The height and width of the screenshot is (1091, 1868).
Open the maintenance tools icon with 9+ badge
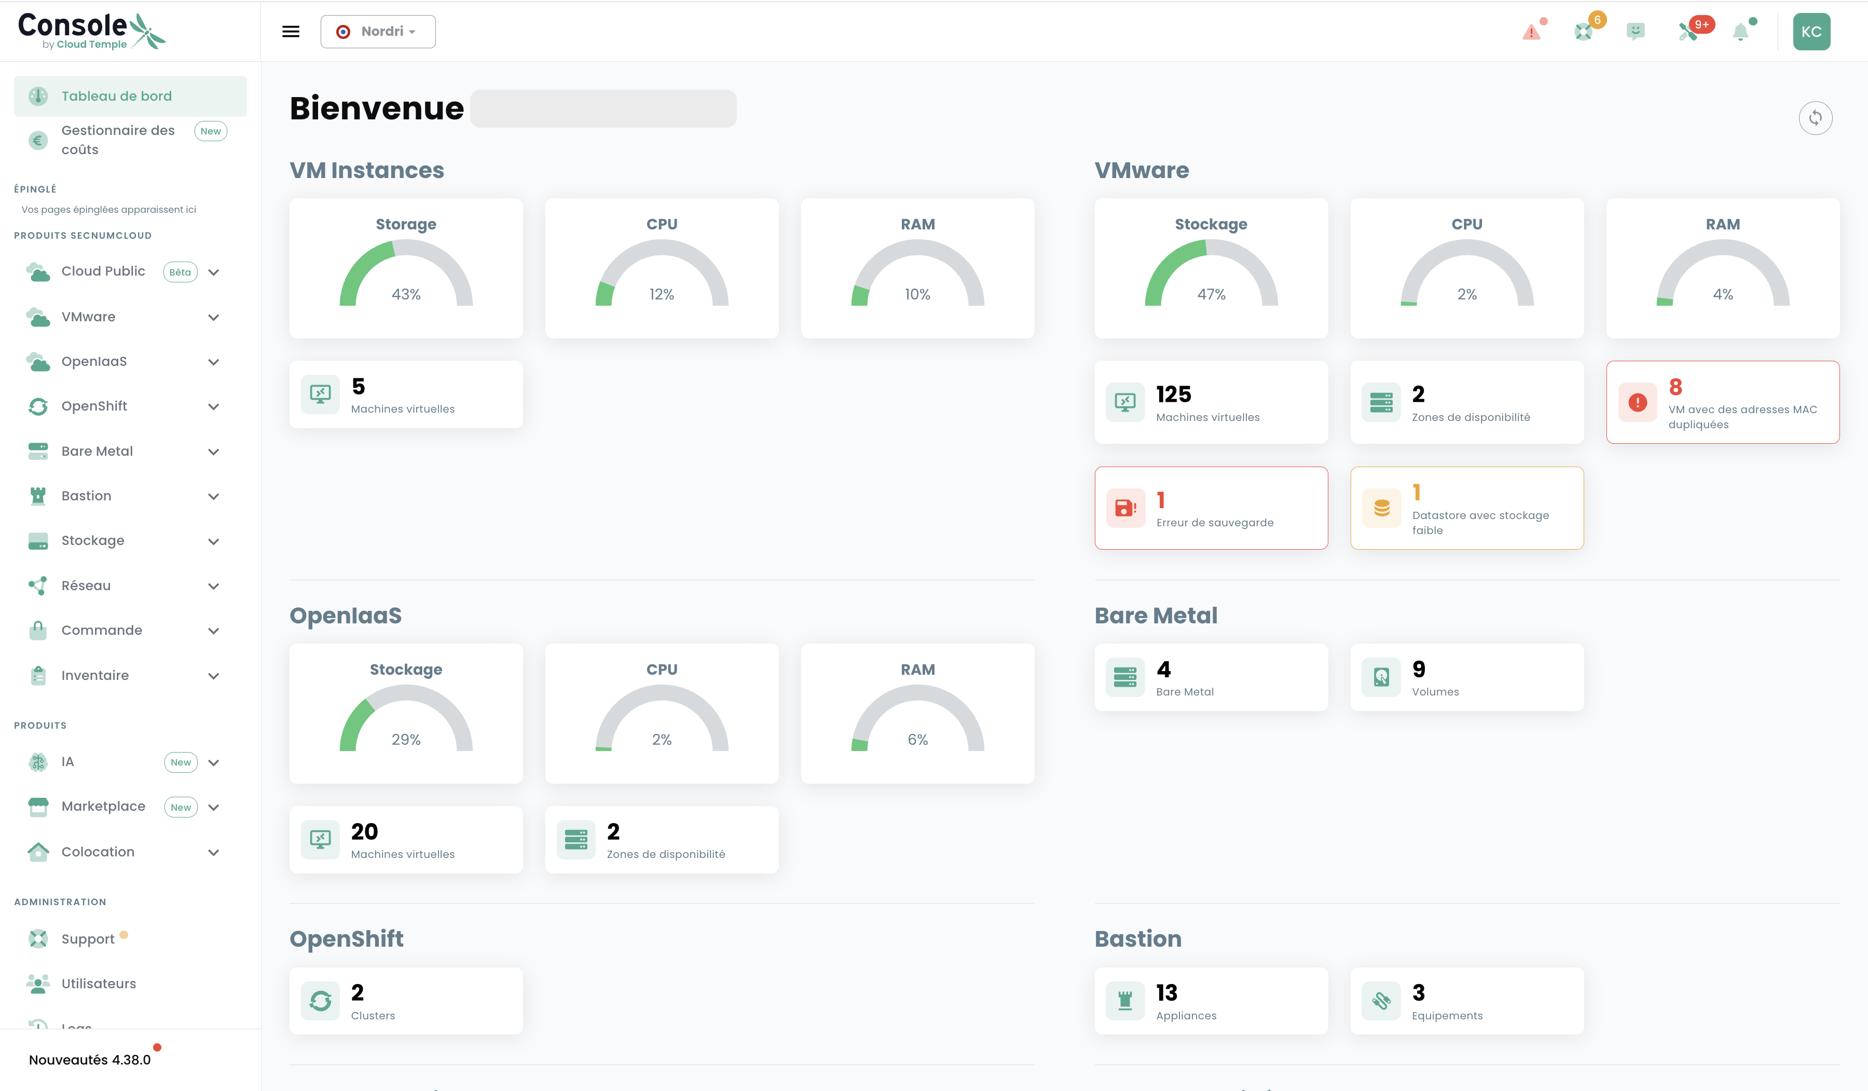(x=1688, y=32)
